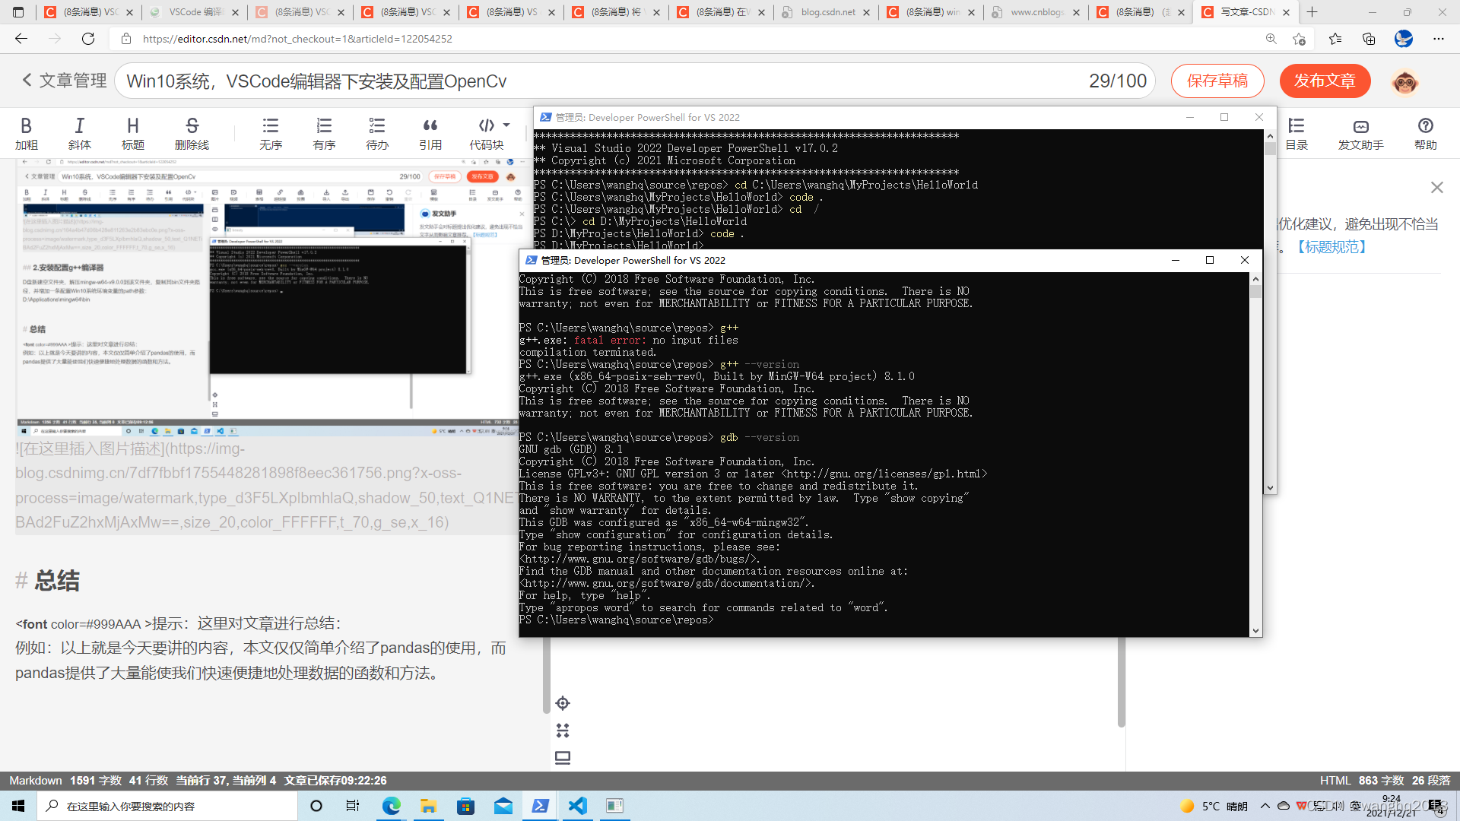Show hidden tray icons chevron

click(x=1265, y=806)
